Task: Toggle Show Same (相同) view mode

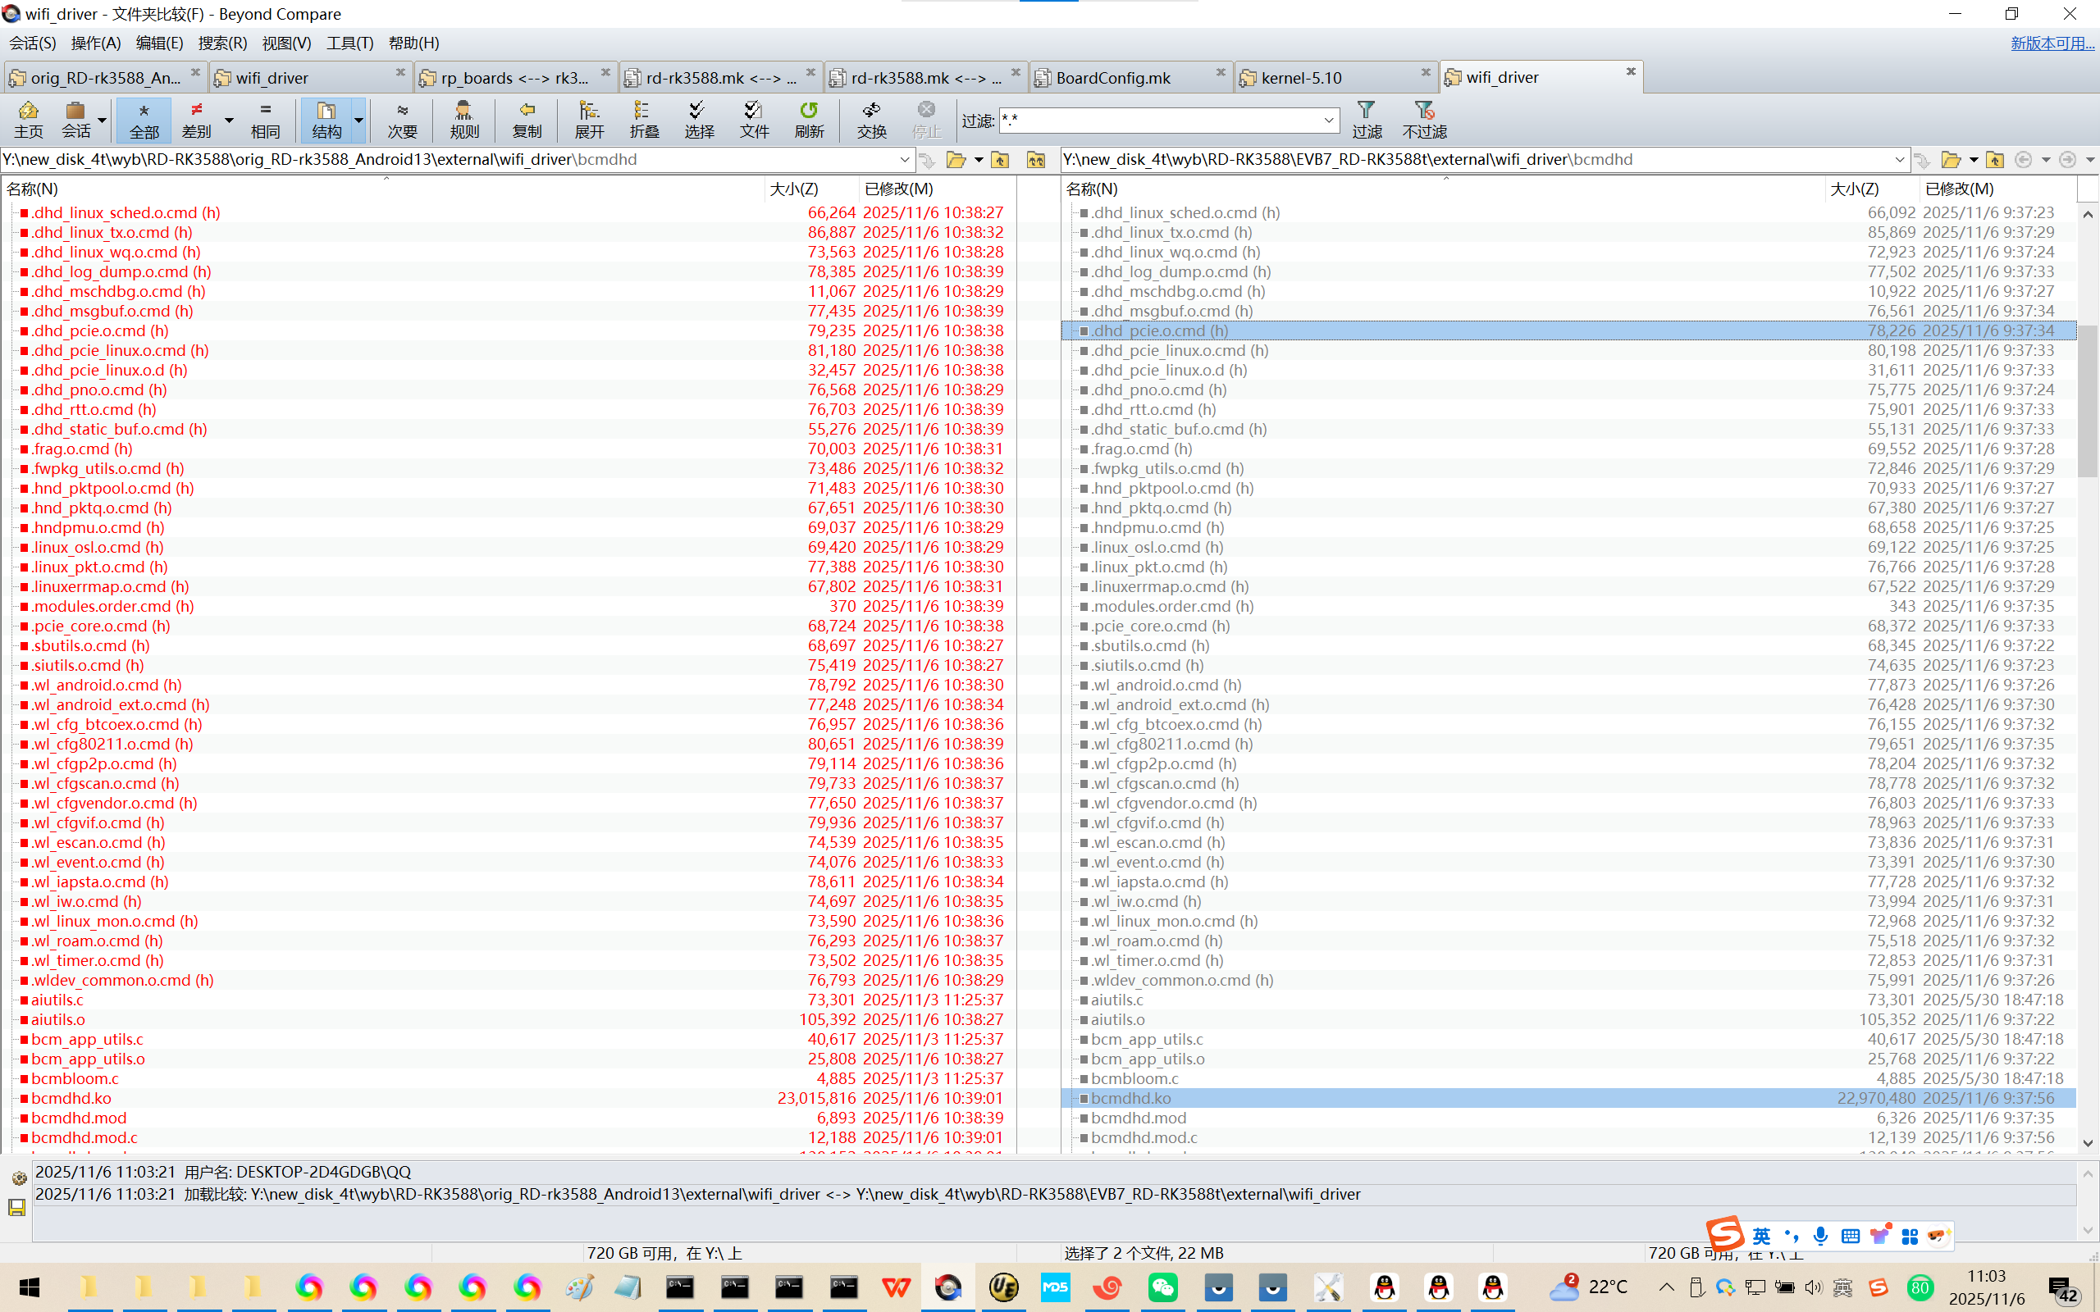Action: coord(266,119)
